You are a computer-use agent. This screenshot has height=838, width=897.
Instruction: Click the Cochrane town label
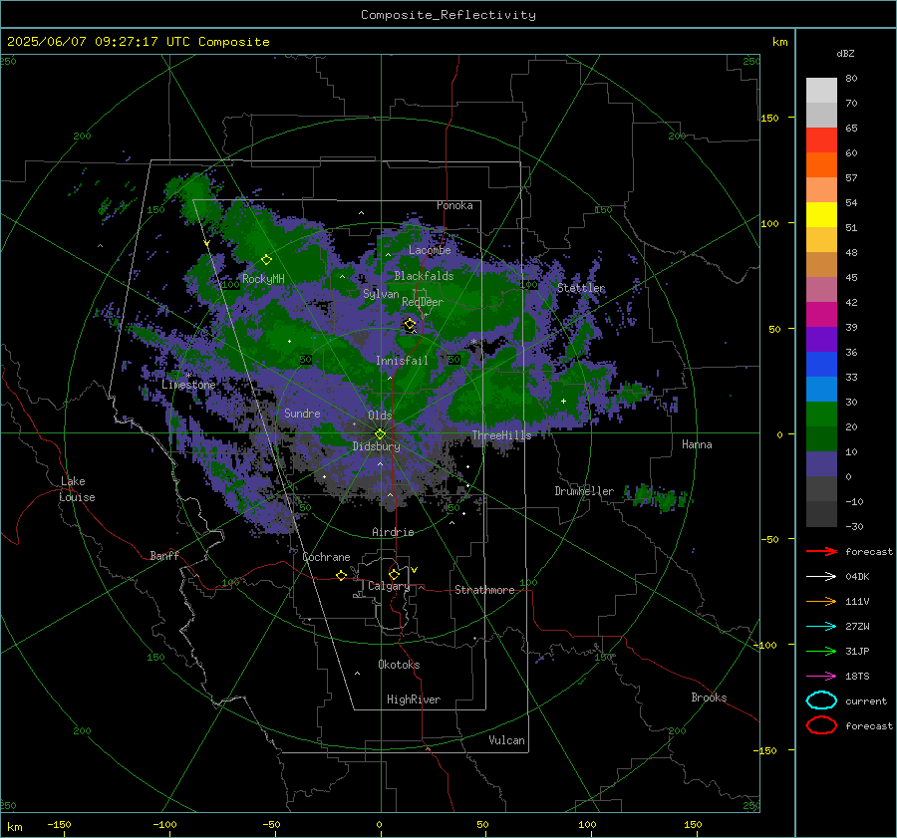coord(326,557)
